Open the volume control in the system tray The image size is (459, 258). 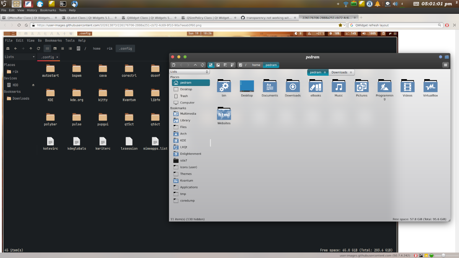395,4
